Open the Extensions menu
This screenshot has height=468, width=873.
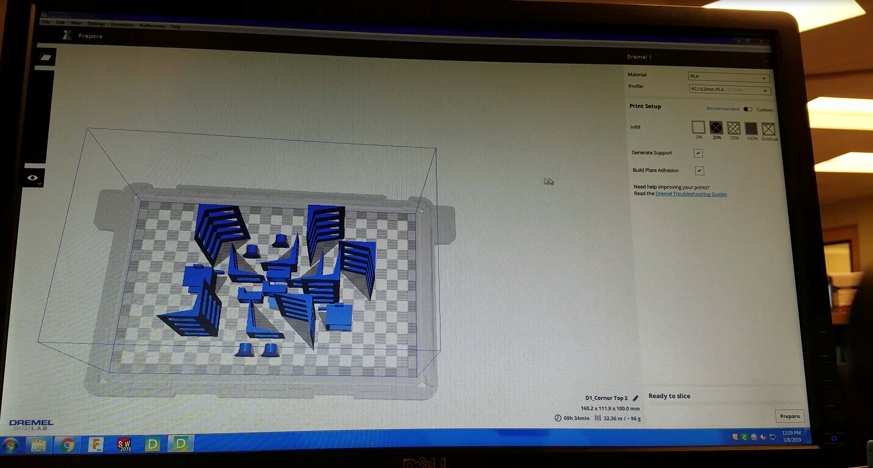coord(122,25)
